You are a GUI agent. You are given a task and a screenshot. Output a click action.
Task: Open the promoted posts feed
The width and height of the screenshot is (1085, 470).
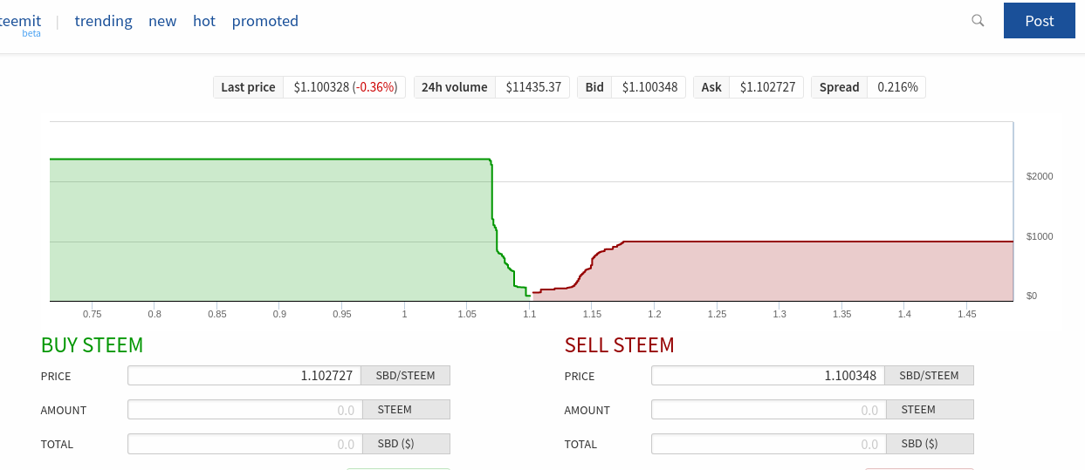[x=265, y=21]
